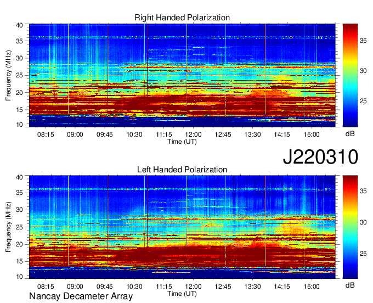Click the 12:45 time tick of the Left Handed plot
This screenshot has width=373, height=303.
(223, 287)
